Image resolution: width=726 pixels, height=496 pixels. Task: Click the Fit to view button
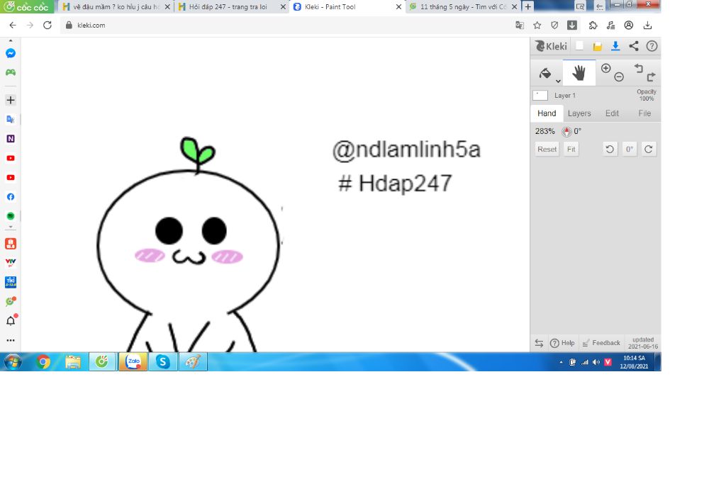pyautogui.click(x=571, y=149)
